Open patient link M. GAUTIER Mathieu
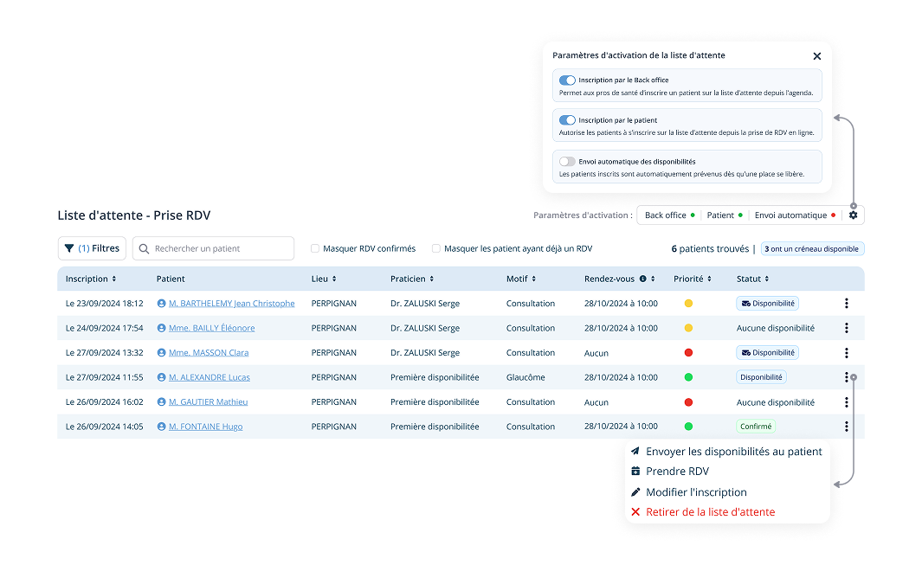922x565 pixels. 208,402
